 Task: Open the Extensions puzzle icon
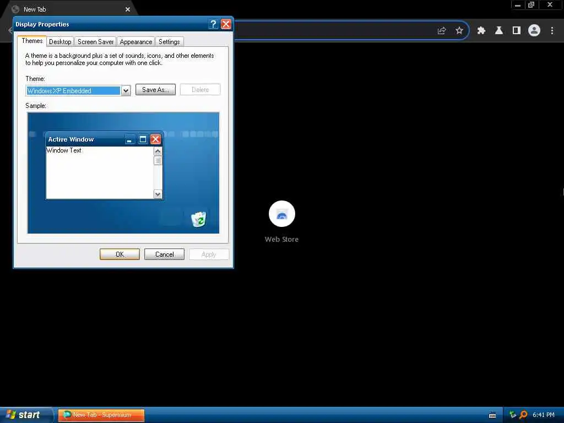pyautogui.click(x=481, y=31)
